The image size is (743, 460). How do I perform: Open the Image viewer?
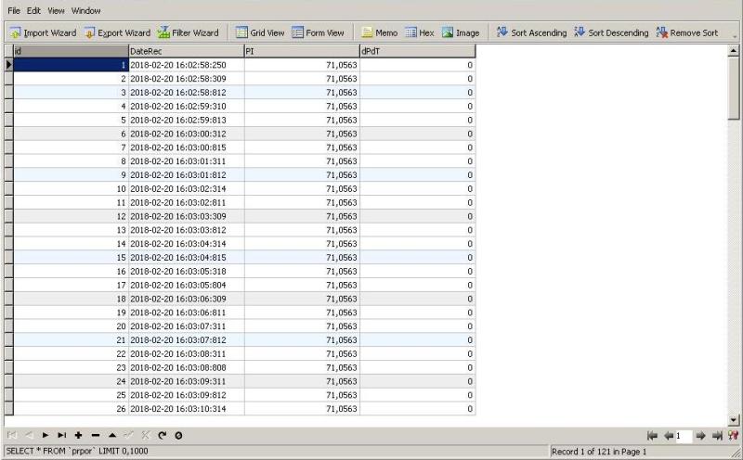461,32
